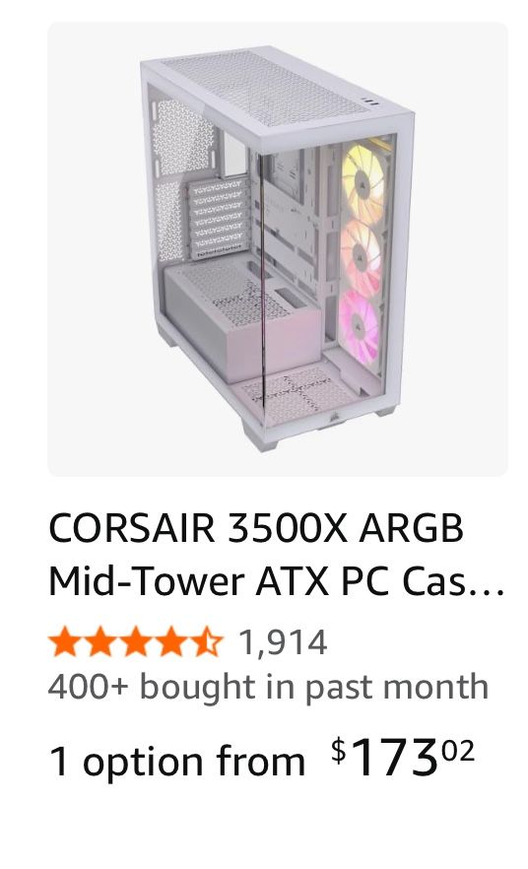
Task: Click the PCI slot covers in the image
Action: (x=217, y=219)
